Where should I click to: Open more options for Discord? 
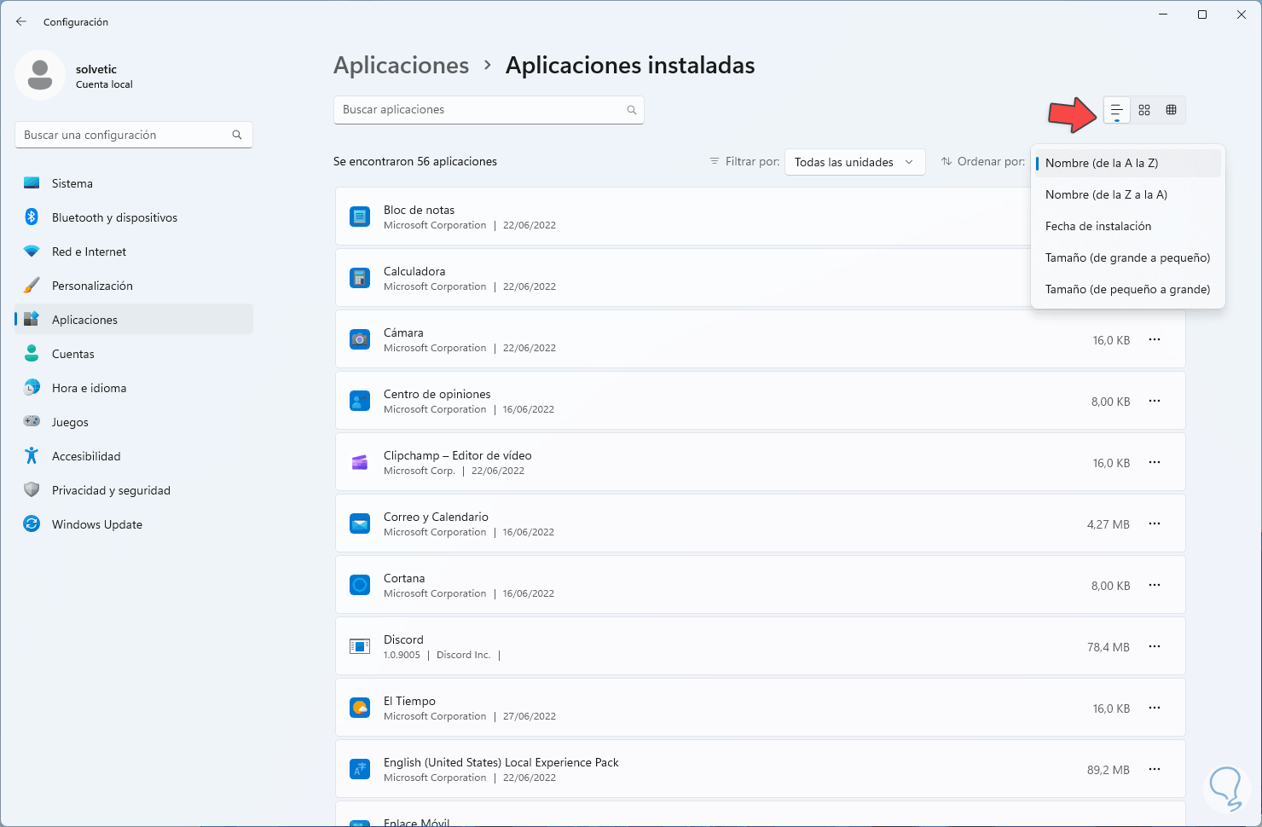[1155, 646]
